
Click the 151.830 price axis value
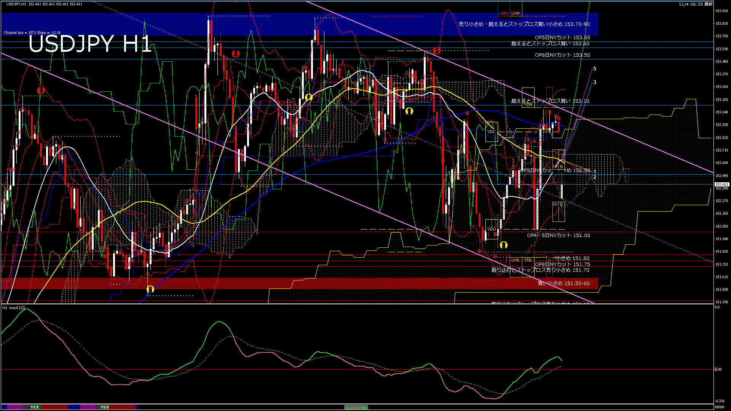[x=722, y=252]
